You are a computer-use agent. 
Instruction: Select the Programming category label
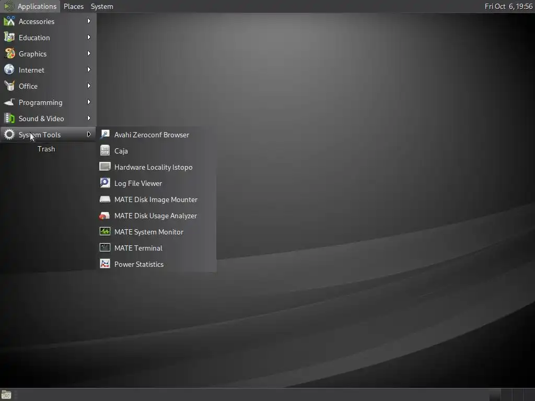coord(41,102)
